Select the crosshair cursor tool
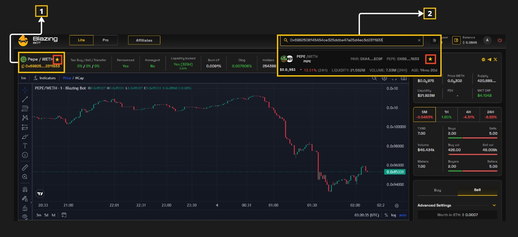The image size is (518, 237). click(x=25, y=90)
